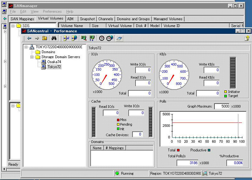Sort by Virtual Volume column header
Viewport: 252px width, 180px height.
[120, 26]
